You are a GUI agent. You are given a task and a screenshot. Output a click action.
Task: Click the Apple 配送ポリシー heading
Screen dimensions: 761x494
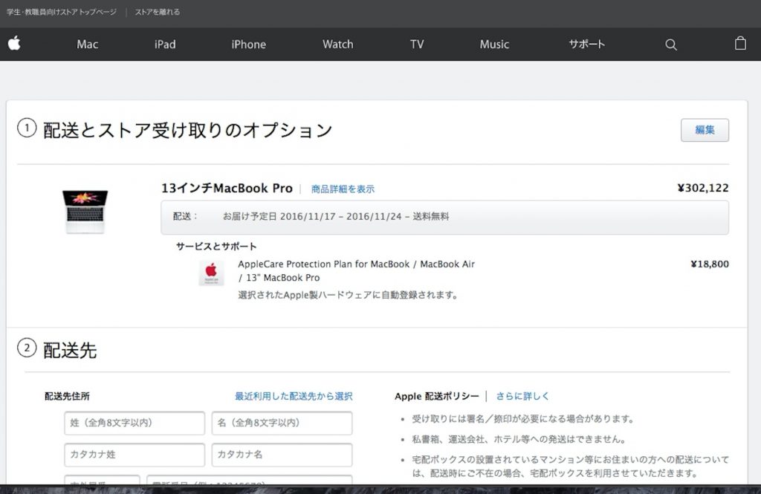437,396
